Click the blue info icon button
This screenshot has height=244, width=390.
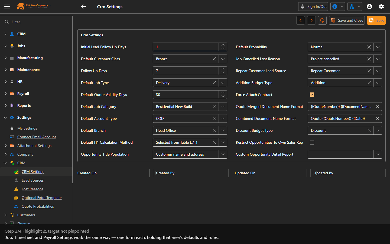pos(335,7)
